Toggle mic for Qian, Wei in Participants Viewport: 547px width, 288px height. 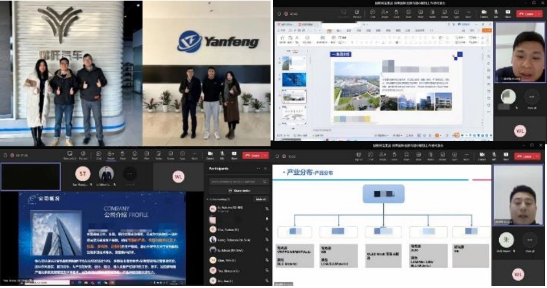(x=267, y=260)
